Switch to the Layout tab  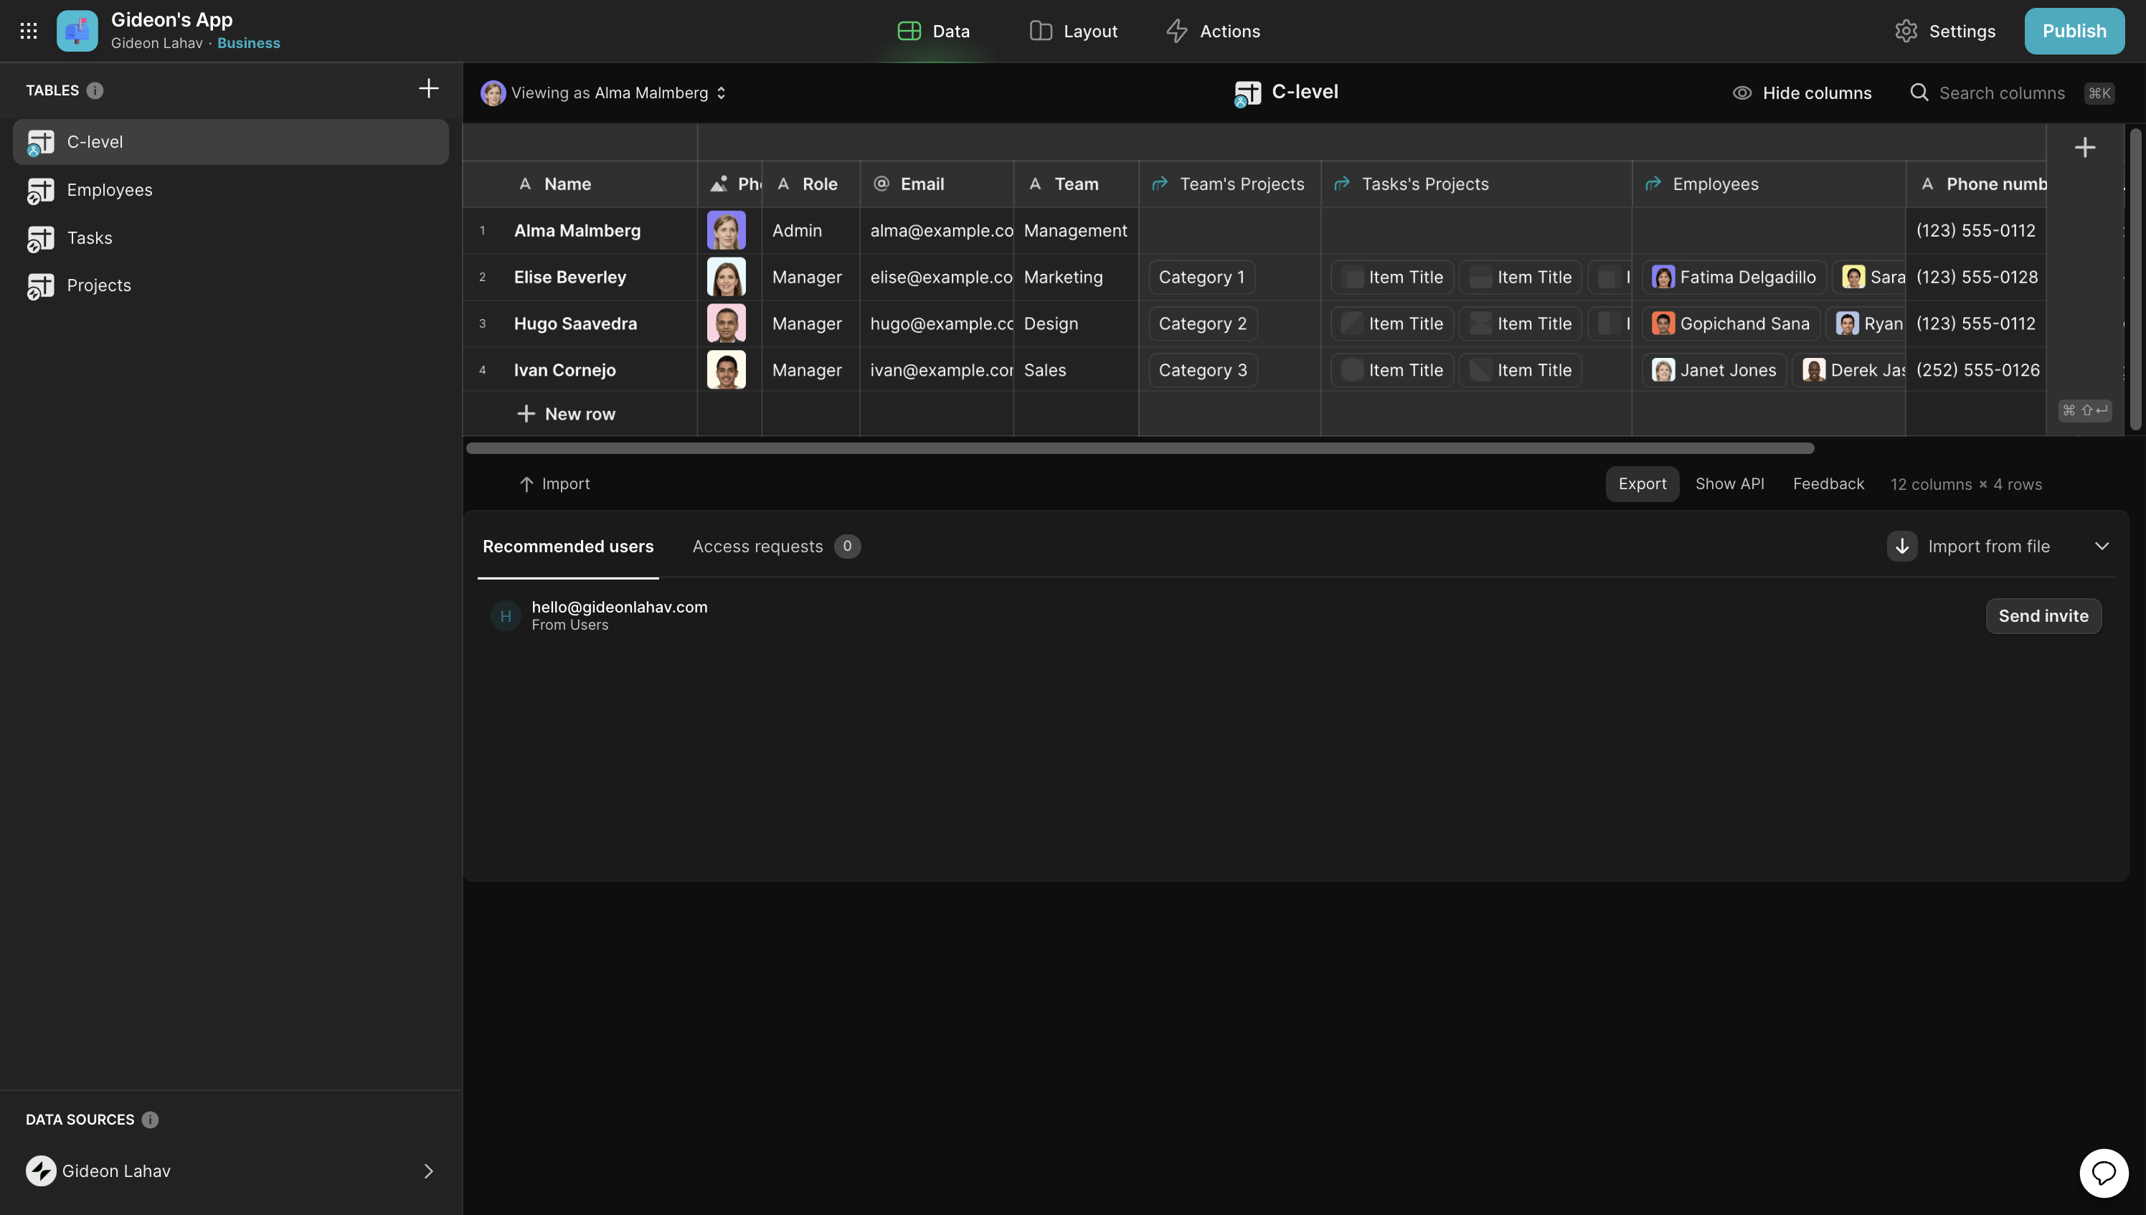pyautogui.click(x=1074, y=31)
